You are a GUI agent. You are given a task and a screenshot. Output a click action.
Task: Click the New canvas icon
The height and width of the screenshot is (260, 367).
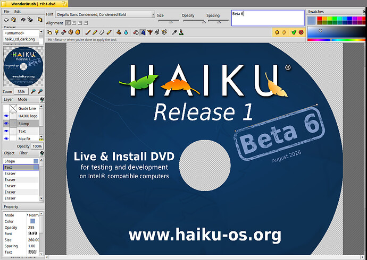coord(6,20)
